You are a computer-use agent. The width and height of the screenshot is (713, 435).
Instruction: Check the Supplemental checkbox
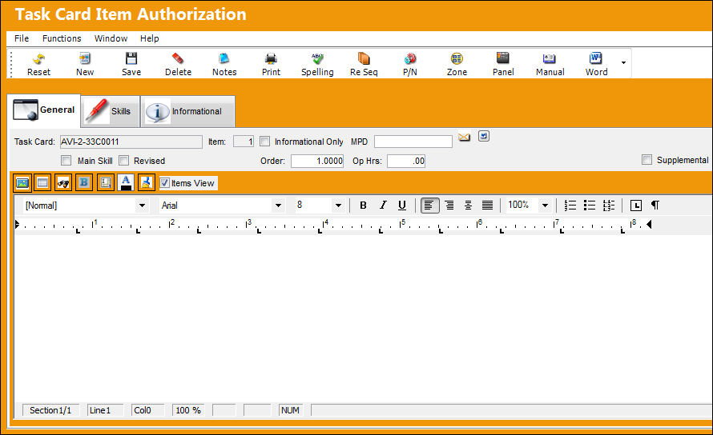(x=647, y=159)
